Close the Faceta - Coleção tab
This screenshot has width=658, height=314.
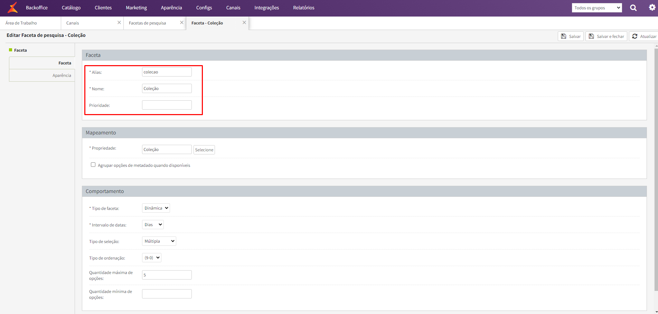click(244, 22)
